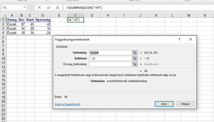This screenshot has height=122, width=214.
Task: Select column N header
Action: (x=205, y=15)
